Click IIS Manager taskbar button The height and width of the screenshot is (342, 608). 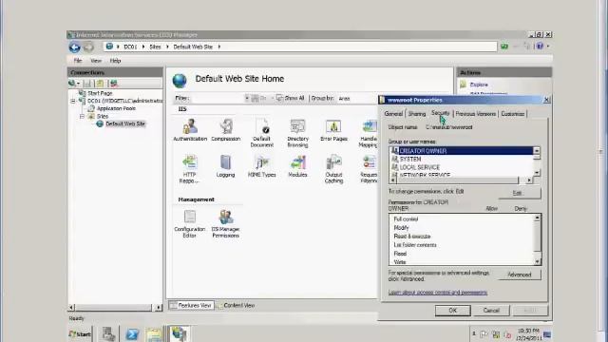click(x=179, y=333)
